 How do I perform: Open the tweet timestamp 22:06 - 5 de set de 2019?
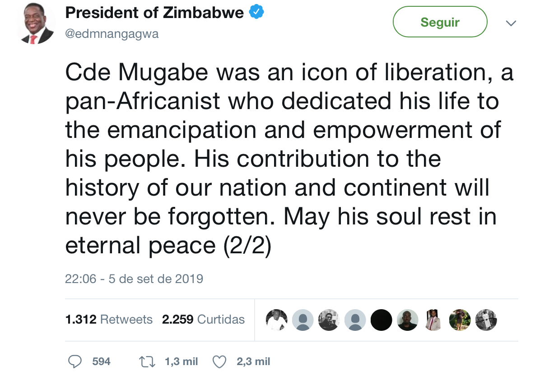tap(134, 279)
